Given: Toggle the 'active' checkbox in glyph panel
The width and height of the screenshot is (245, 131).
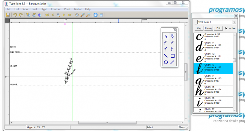Looking at the screenshot, I should (x=227, y=28).
